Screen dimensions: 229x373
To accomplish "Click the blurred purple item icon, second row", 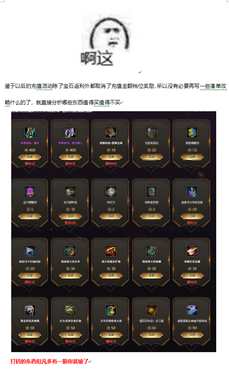I will [30, 192].
